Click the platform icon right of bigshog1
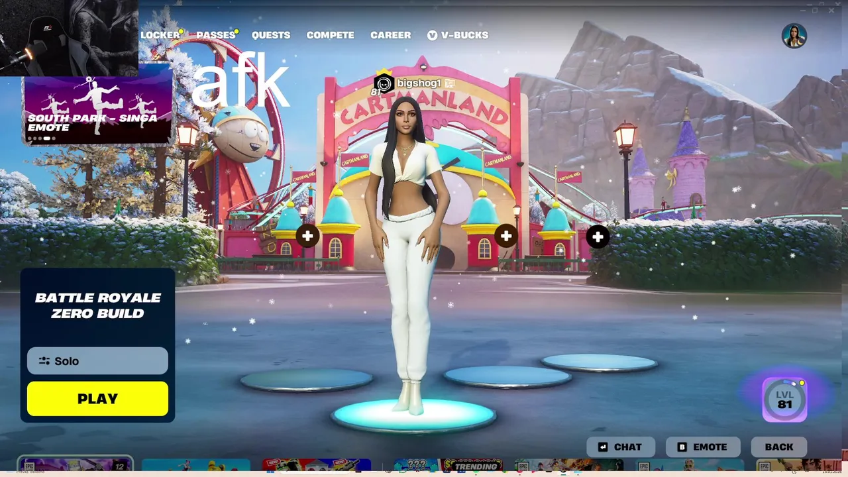The height and width of the screenshot is (477, 848). (449, 83)
